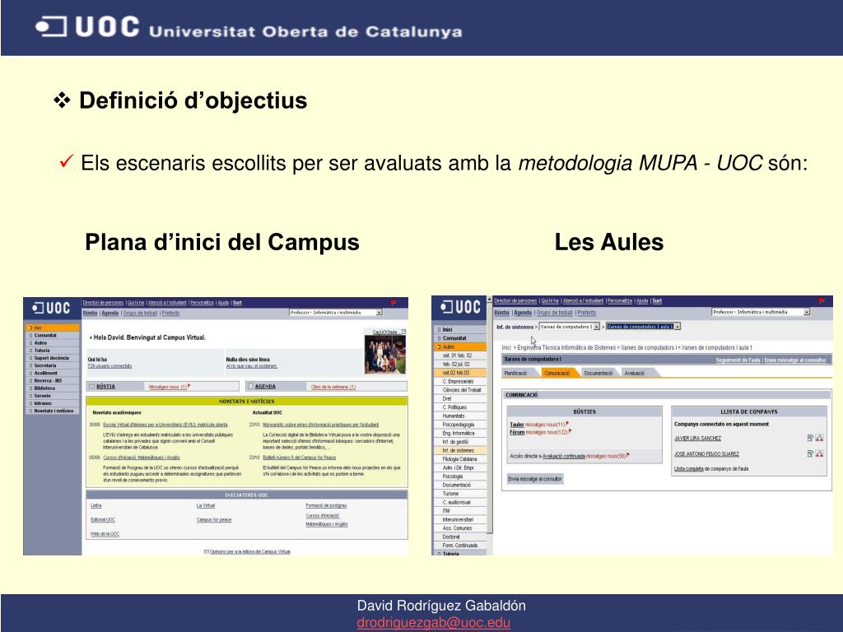Open profile icon for JAVIER LIRA SANCHEZ
Viewport: 843px width, 632px height.
point(819,438)
